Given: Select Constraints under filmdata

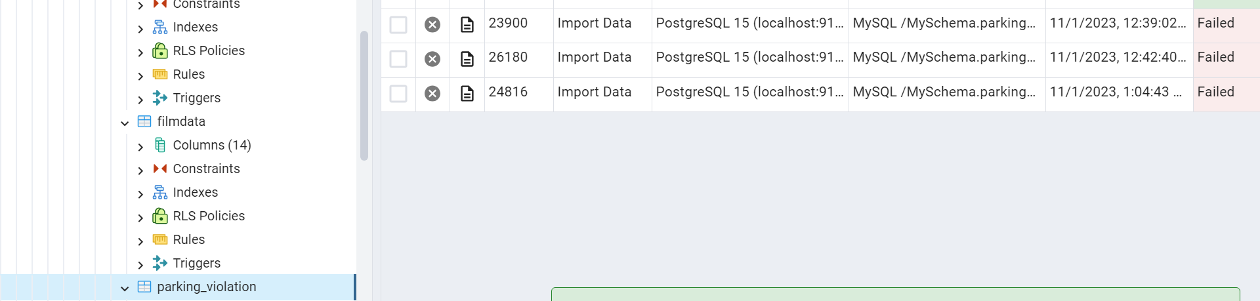Looking at the screenshot, I should [x=206, y=169].
